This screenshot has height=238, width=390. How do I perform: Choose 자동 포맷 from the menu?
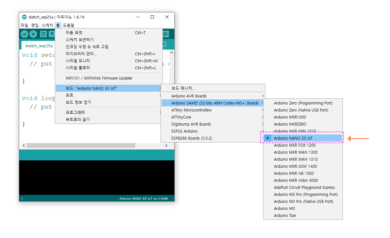coord(109,33)
